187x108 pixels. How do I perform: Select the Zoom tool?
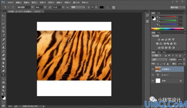pyautogui.click(x=3, y=91)
